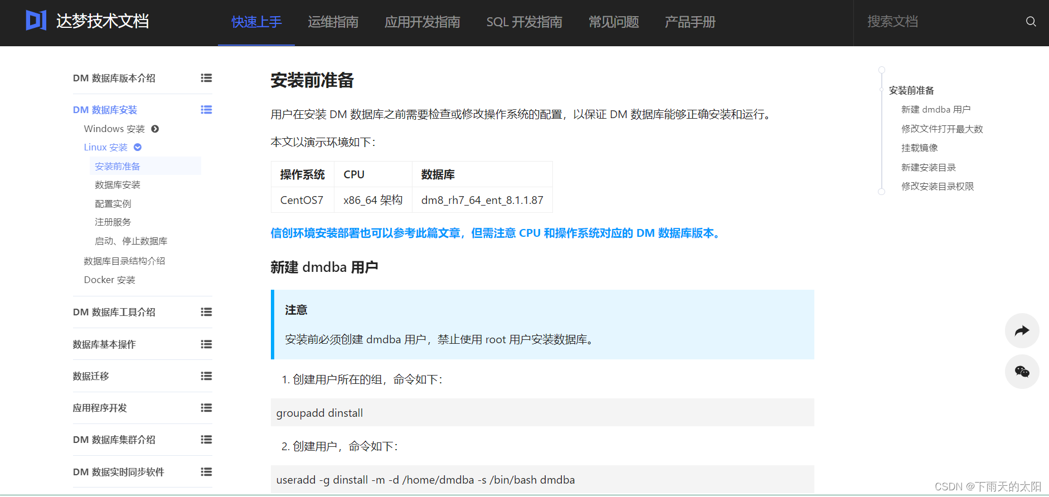Open DM 数据库安装 section
Image resolution: width=1049 pixels, height=497 pixels.
click(x=105, y=110)
